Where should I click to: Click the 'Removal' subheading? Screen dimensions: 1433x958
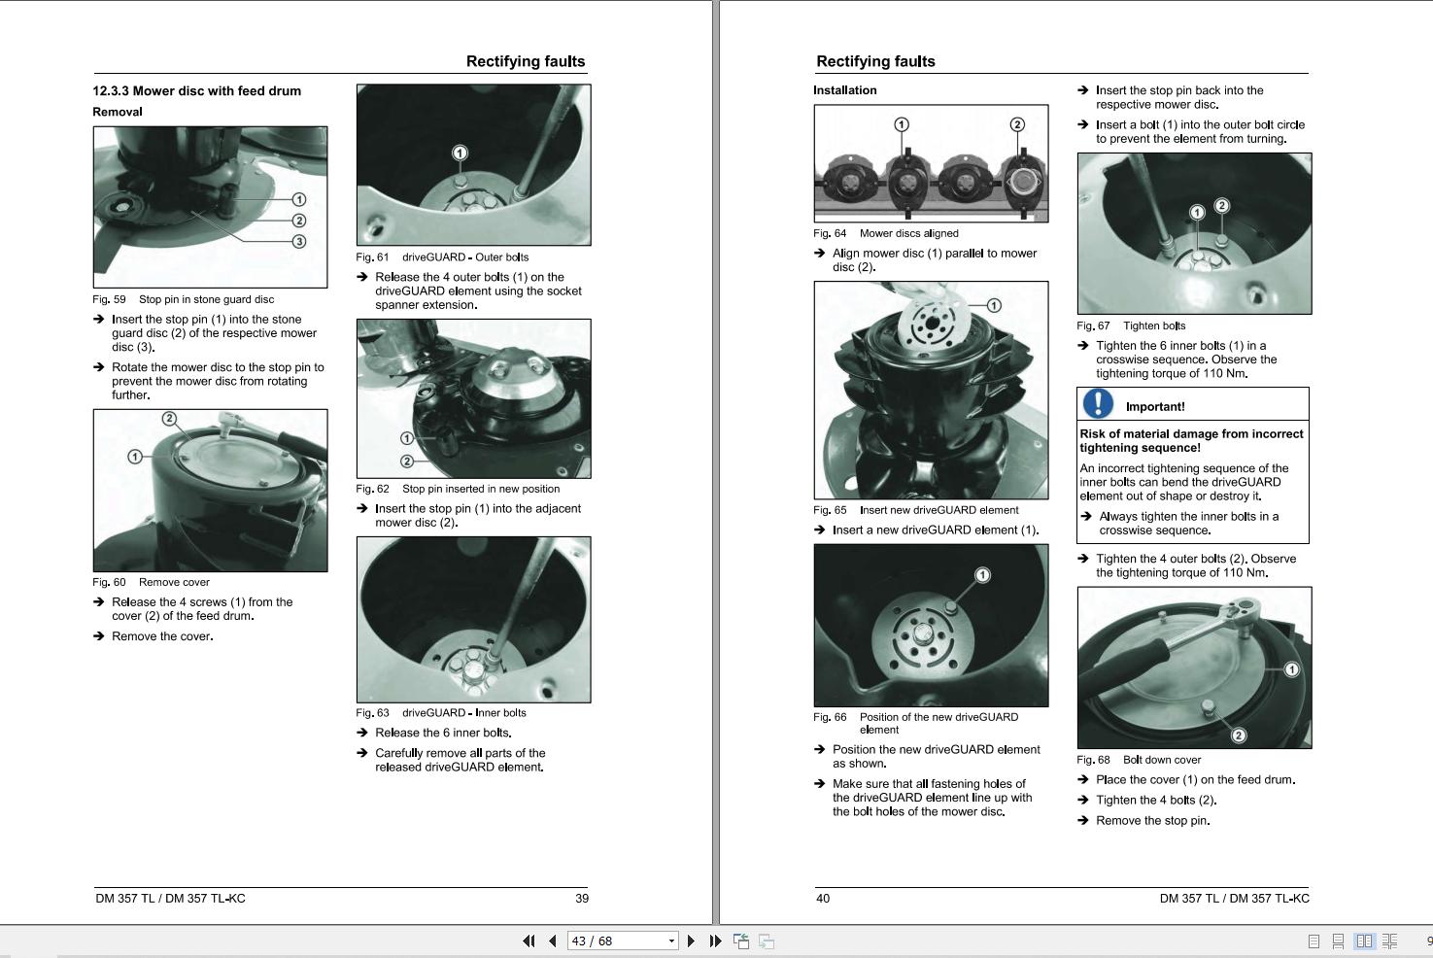click(x=118, y=112)
